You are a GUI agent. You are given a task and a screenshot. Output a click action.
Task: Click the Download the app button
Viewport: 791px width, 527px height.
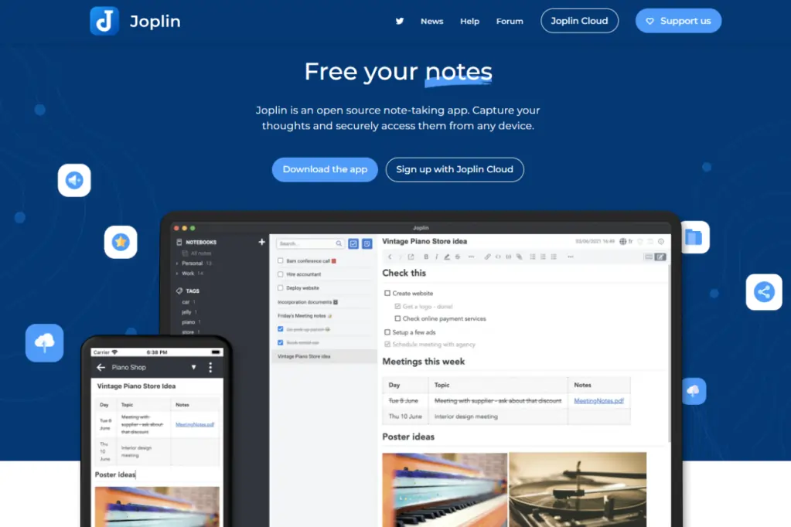[324, 169]
